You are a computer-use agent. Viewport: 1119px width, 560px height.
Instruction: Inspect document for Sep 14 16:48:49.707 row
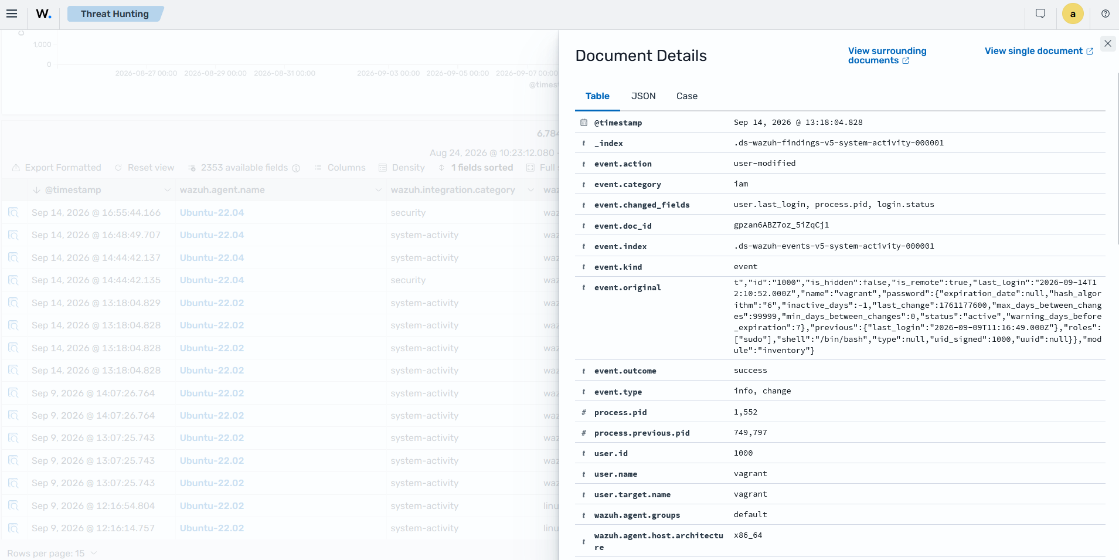[x=13, y=235]
